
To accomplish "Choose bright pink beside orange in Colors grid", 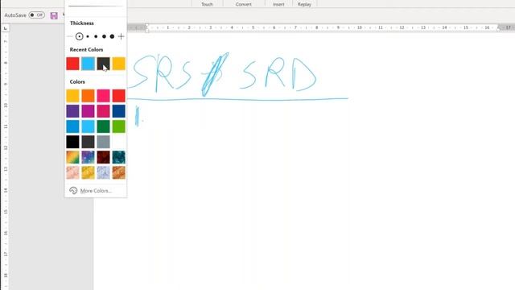I will click(104, 96).
